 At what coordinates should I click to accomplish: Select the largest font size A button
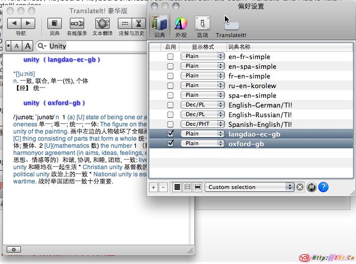coord(28,46)
